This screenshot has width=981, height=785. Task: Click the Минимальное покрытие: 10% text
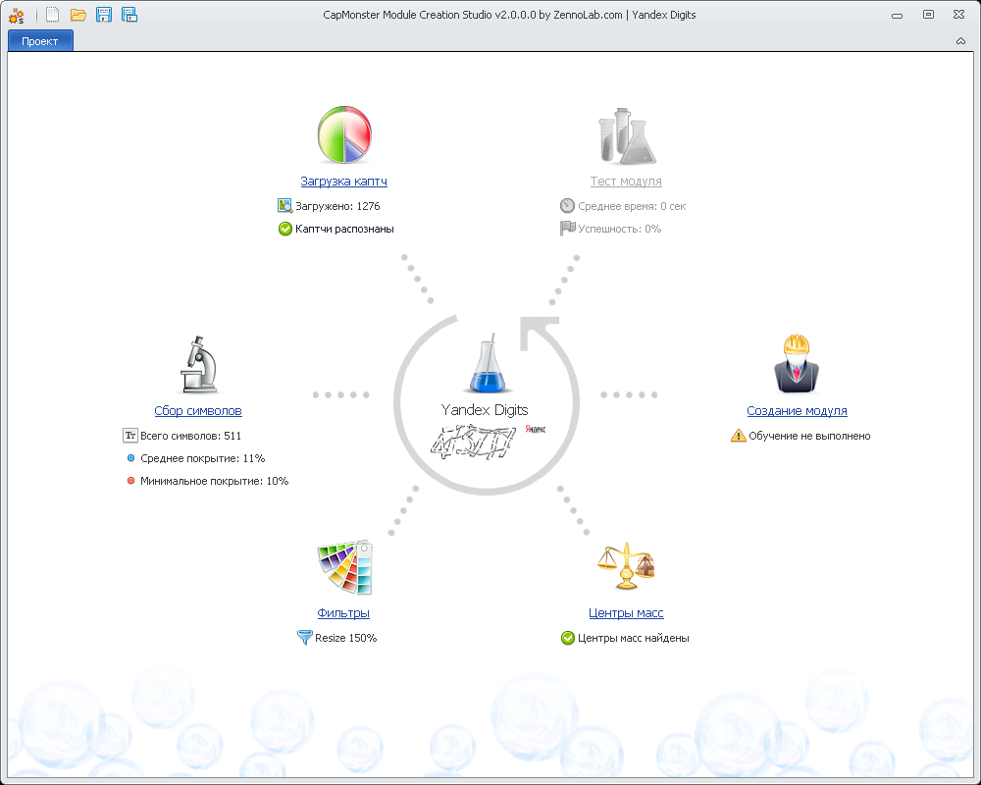(215, 481)
